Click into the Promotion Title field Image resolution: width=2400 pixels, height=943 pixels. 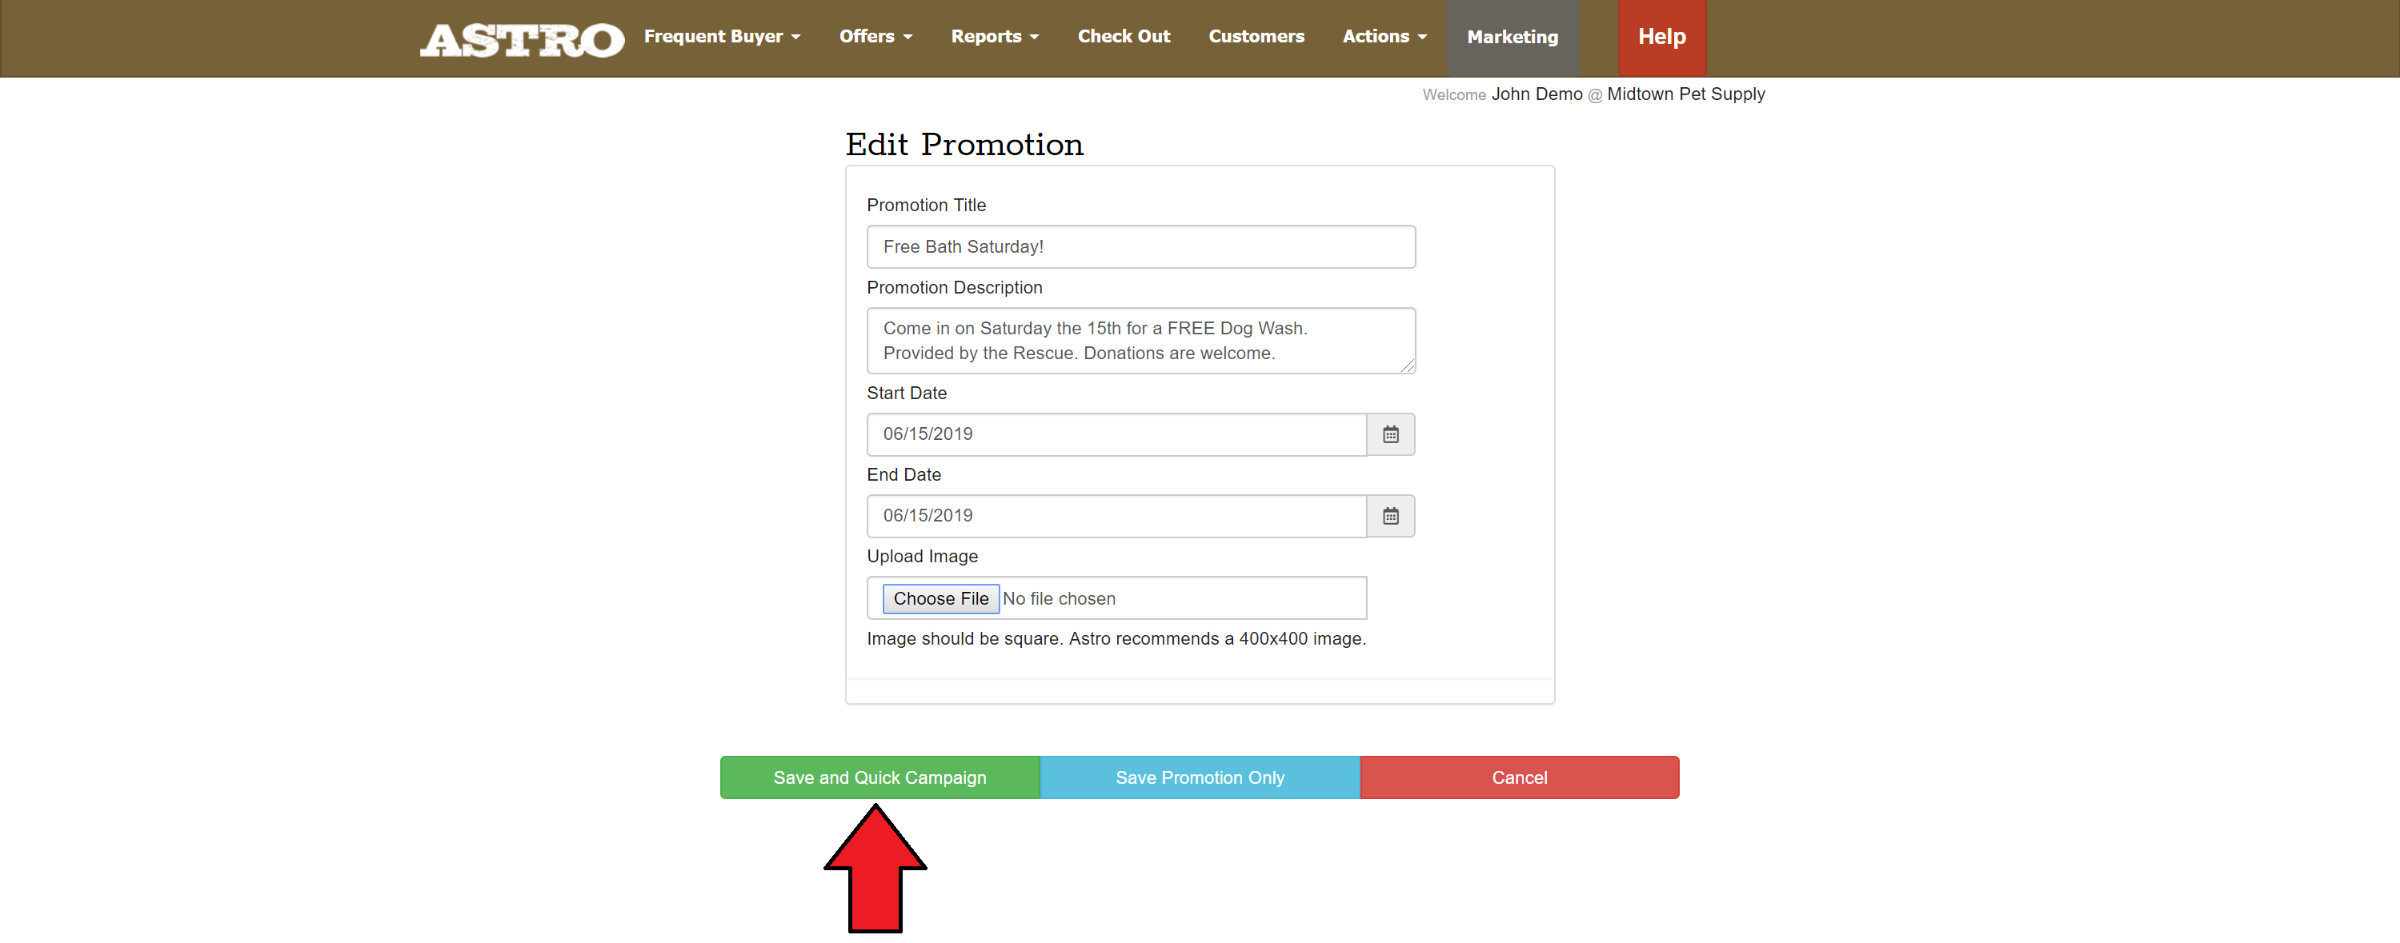coord(1140,246)
